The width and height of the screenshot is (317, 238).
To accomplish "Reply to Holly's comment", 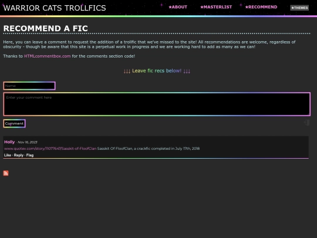I will [x=19, y=155].
